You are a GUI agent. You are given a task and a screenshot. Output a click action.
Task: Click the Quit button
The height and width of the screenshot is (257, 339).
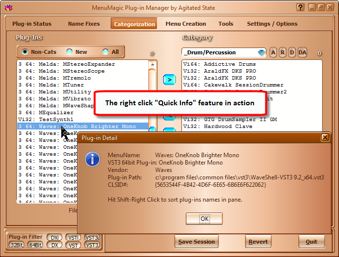coord(311,242)
